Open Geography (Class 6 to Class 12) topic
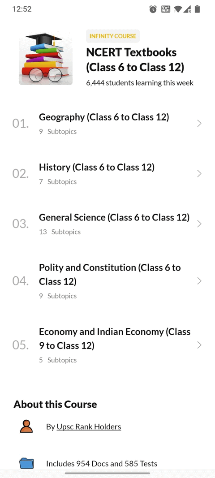The width and height of the screenshot is (215, 478). (x=104, y=117)
